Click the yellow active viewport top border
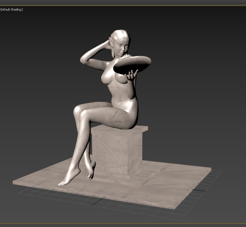 click(x=123, y=6)
